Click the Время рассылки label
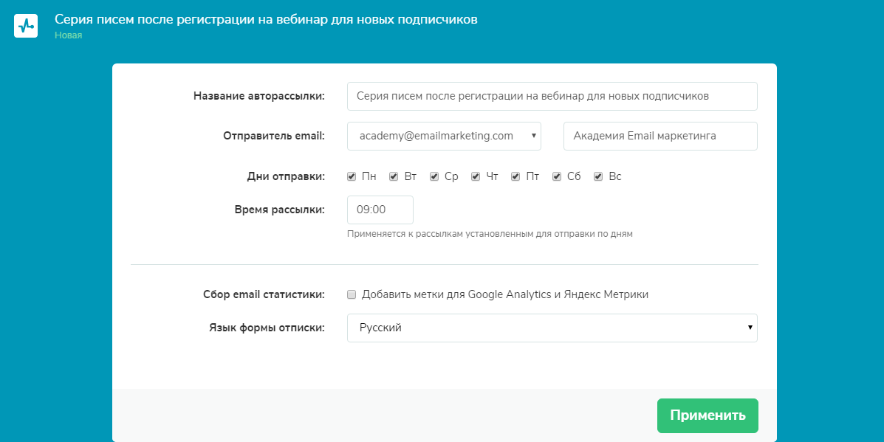This screenshot has height=442, width=884. coord(280,210)
